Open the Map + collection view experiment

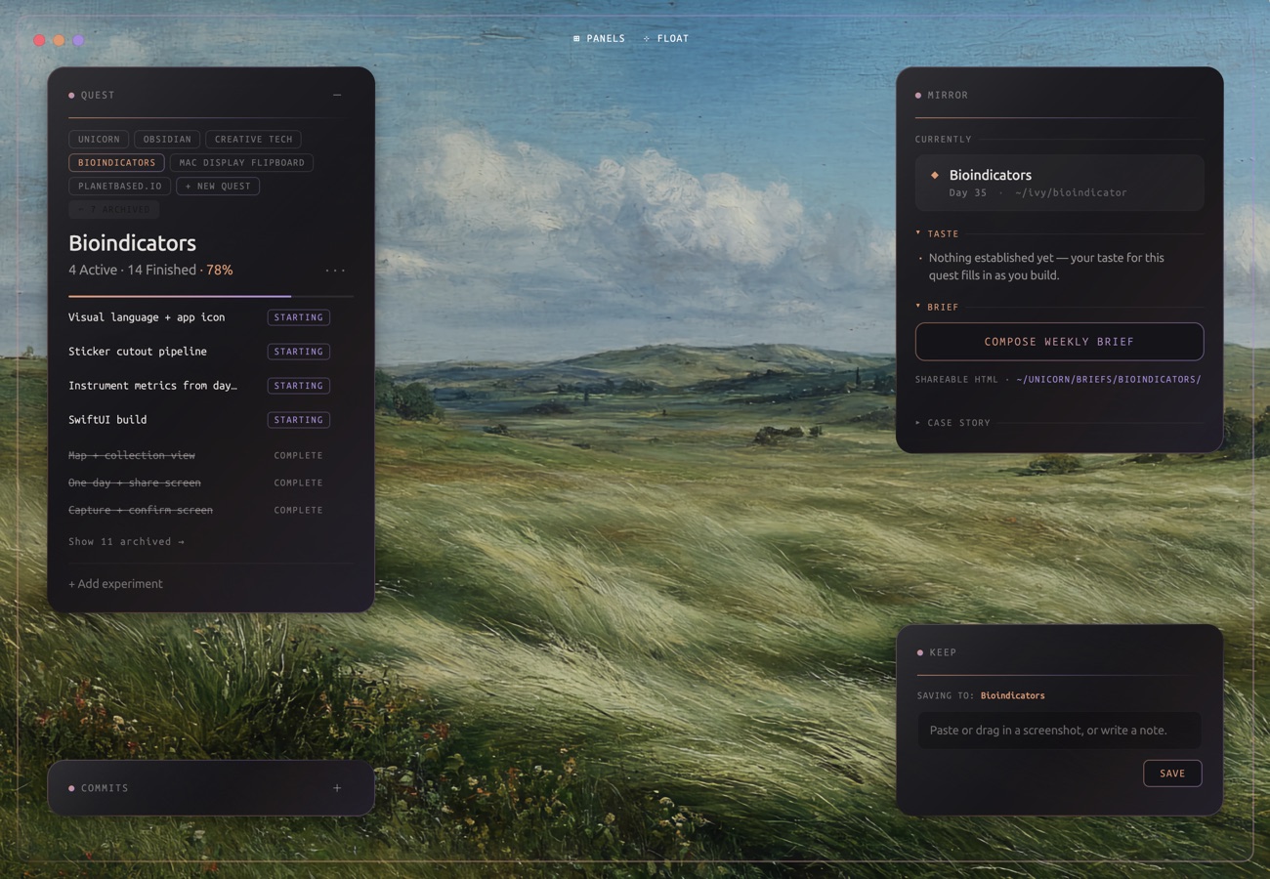[132, 455]
